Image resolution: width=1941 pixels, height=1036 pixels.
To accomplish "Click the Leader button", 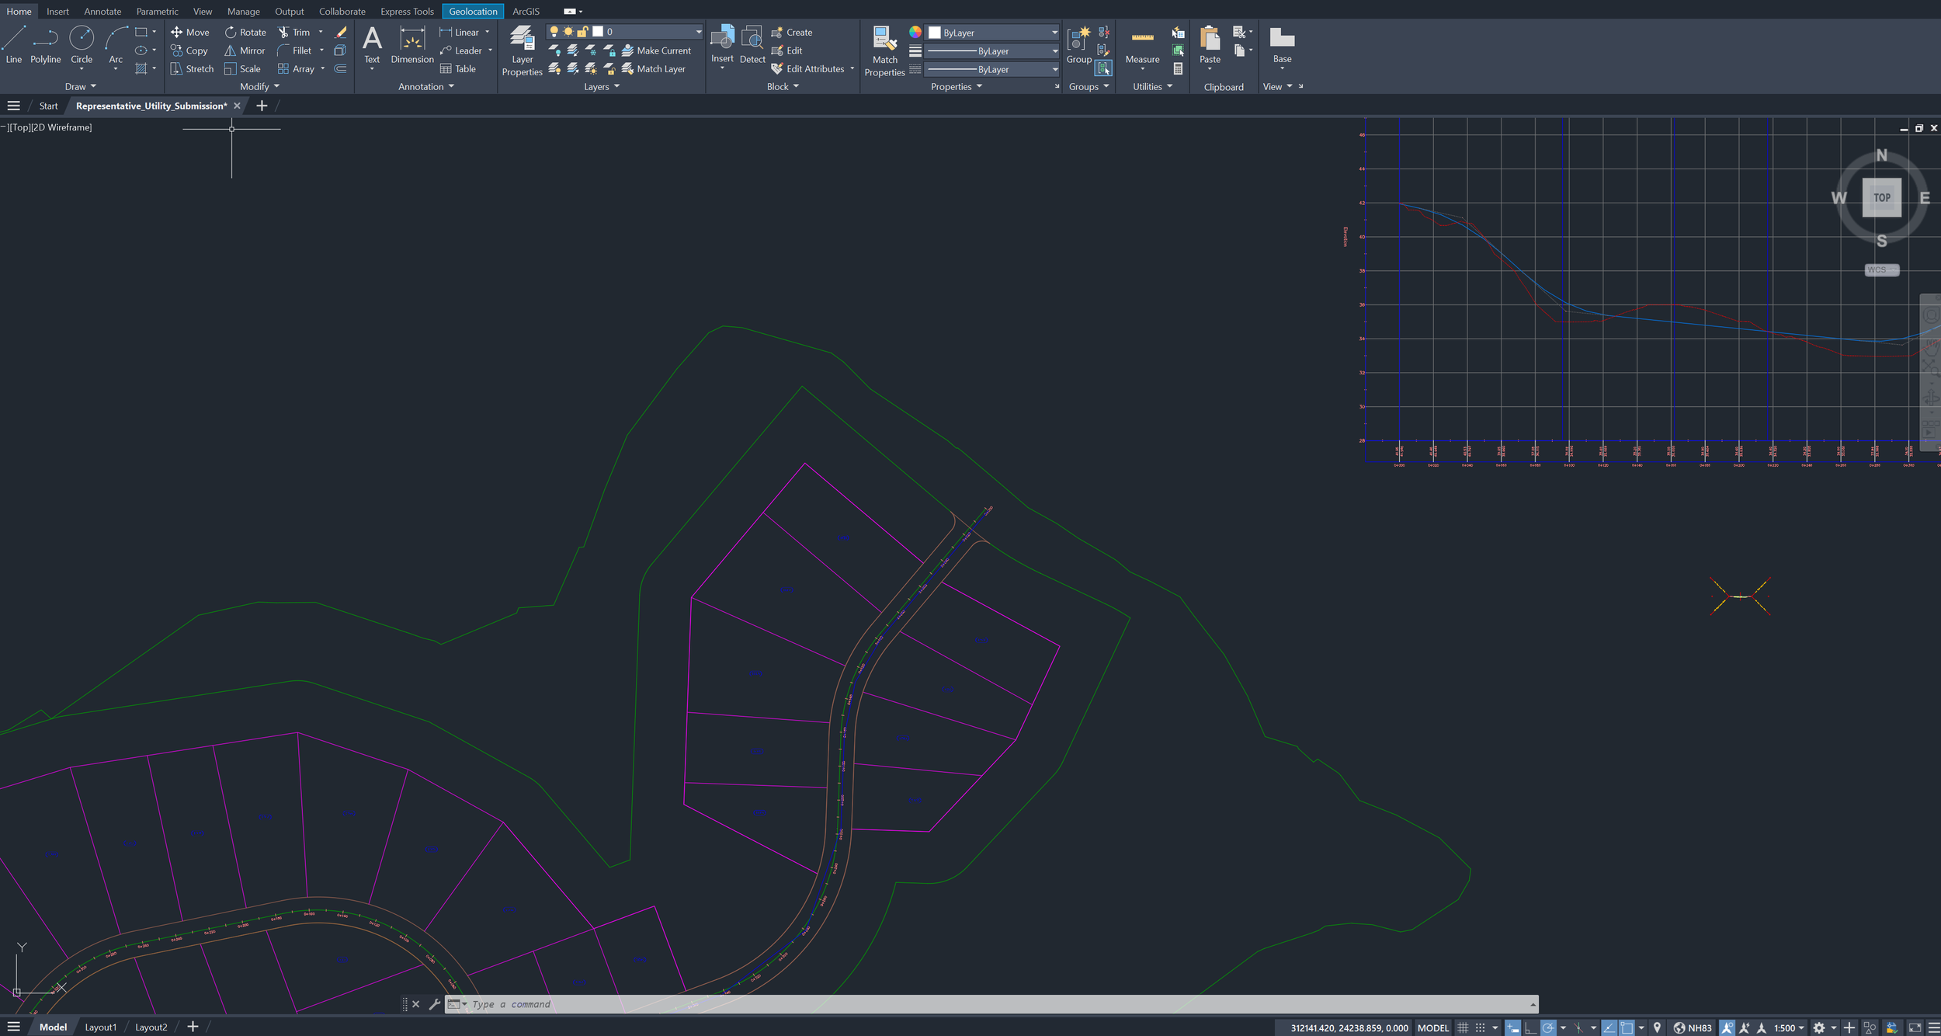I will [460, 50].
